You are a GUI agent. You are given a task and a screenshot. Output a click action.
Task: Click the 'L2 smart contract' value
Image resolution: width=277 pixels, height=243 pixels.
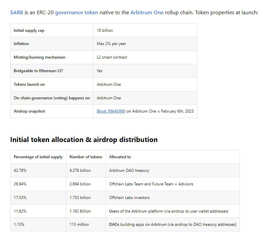[112, 57]
